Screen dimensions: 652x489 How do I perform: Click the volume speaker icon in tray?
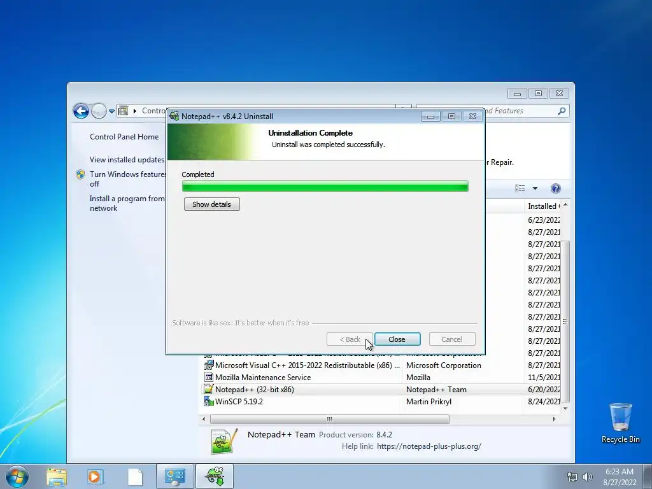coord(588,477)
